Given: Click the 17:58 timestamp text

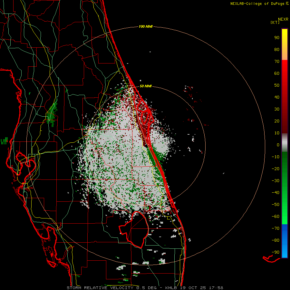Looking at the screenshot, I should click(x=216, y=288).
